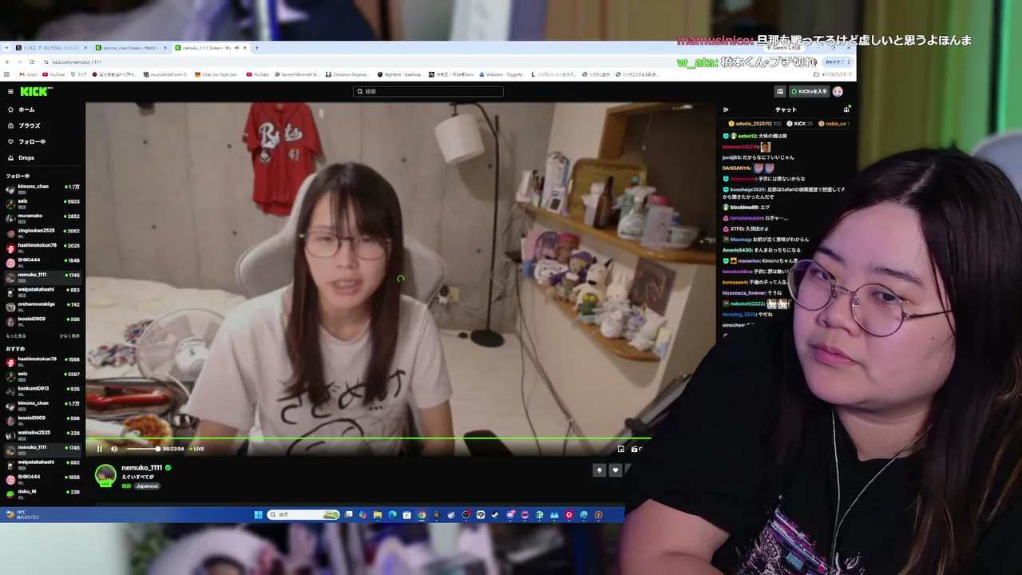Jump to LIVE in the player
Viewport: 1022px width, 575px height.
click(196, 449)
